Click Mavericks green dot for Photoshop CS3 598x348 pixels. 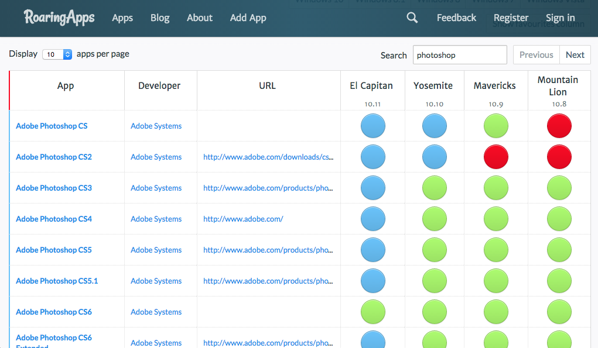(496, 188)
